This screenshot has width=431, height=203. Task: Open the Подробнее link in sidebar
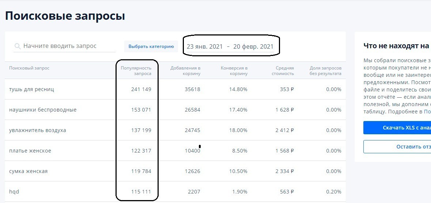click(x=427, y=112)
